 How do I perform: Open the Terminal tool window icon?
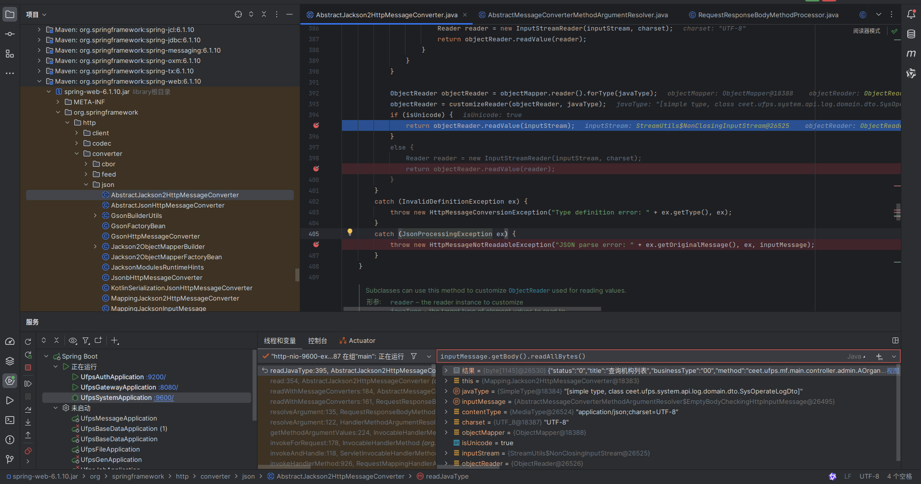[10, 420]
